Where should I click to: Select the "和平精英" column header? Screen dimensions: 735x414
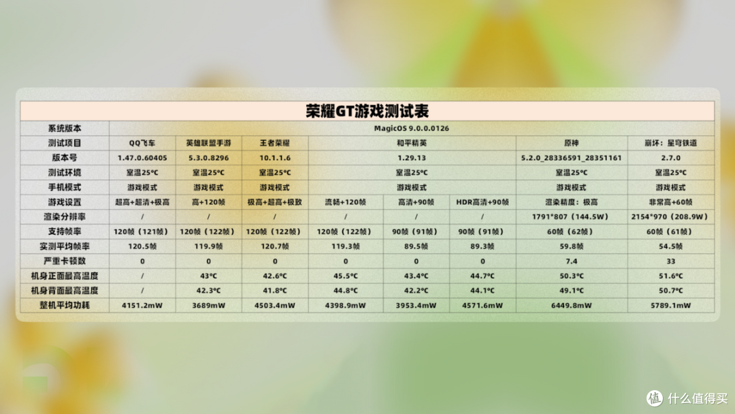(412, 143)
